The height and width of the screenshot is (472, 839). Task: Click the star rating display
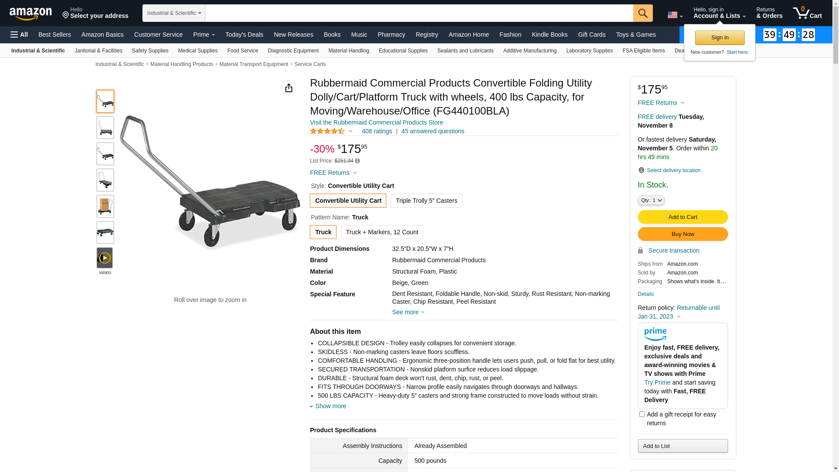(x=327, y=131)
